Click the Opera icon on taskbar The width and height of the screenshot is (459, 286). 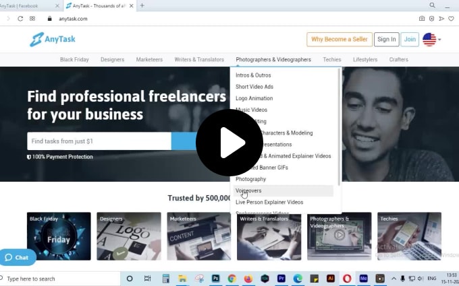click(x=347, y=279)
